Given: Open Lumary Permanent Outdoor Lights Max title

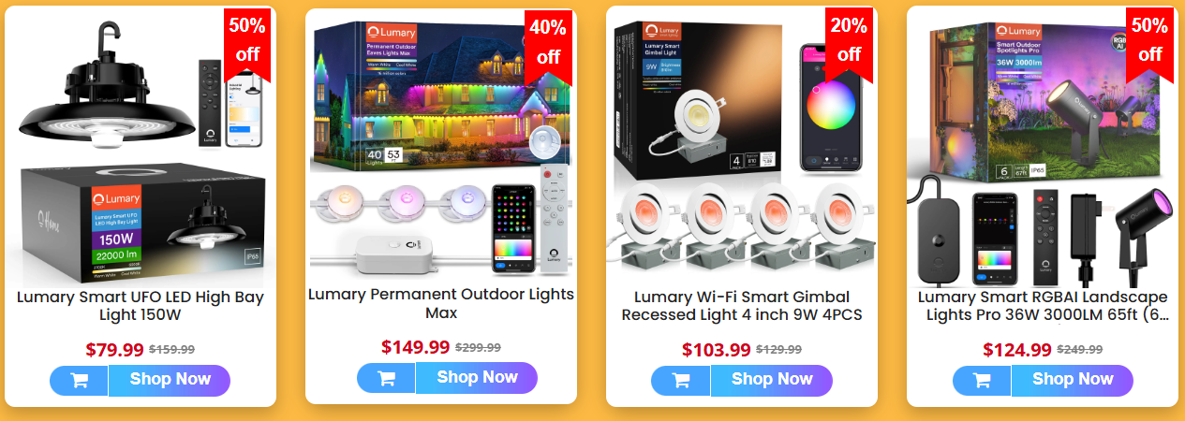Looking at the screenshot, I should pos(441,303).
